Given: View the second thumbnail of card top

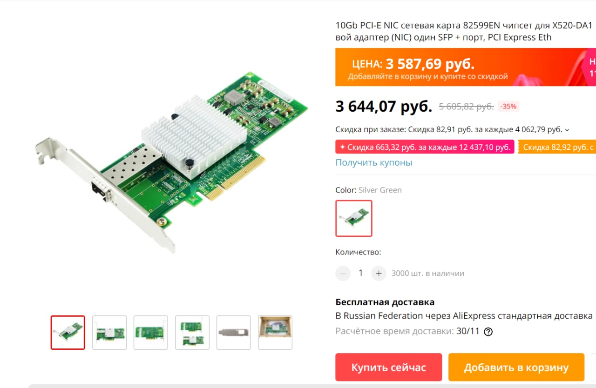Looking at the screenshot, I should (109, 333).
